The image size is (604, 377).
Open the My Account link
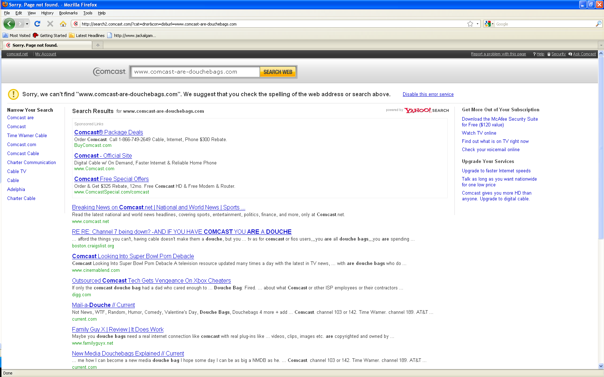click(46, 54)
